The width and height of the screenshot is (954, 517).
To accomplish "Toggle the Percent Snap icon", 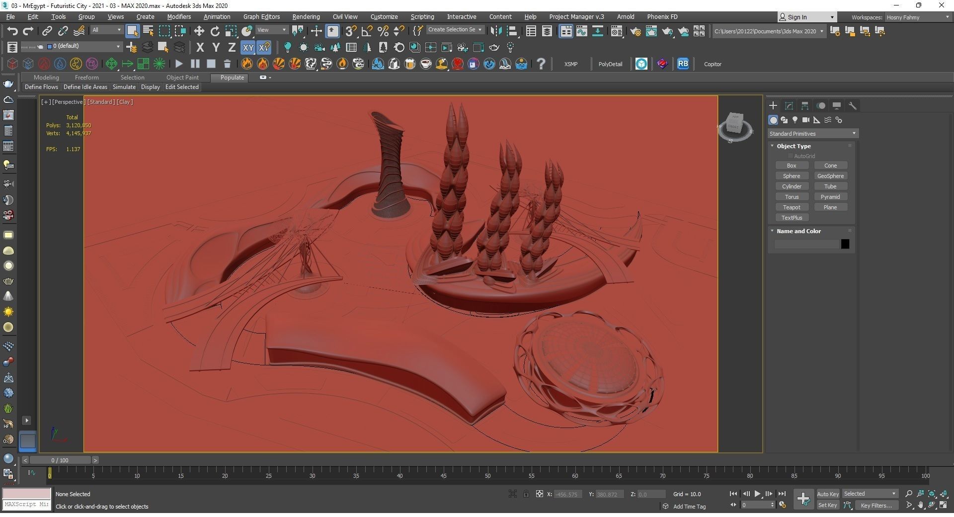I will coord(383,31).
